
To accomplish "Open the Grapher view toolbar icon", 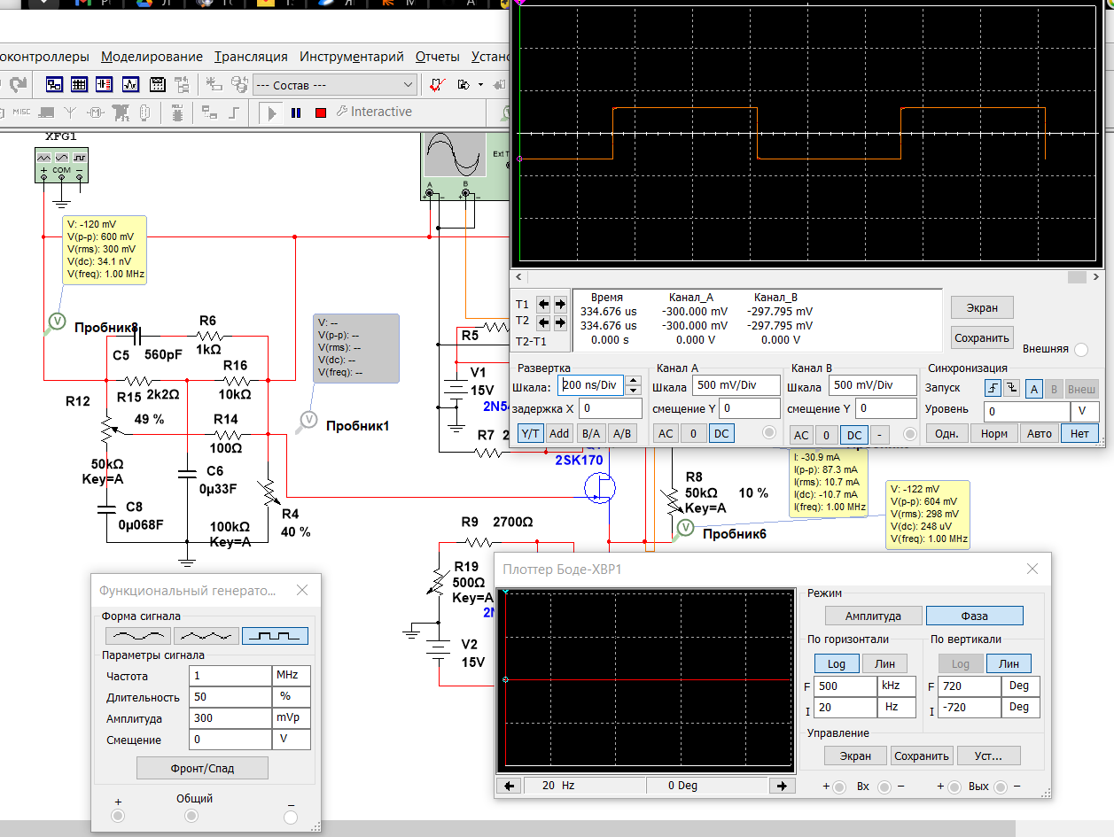I will (130, 85).
